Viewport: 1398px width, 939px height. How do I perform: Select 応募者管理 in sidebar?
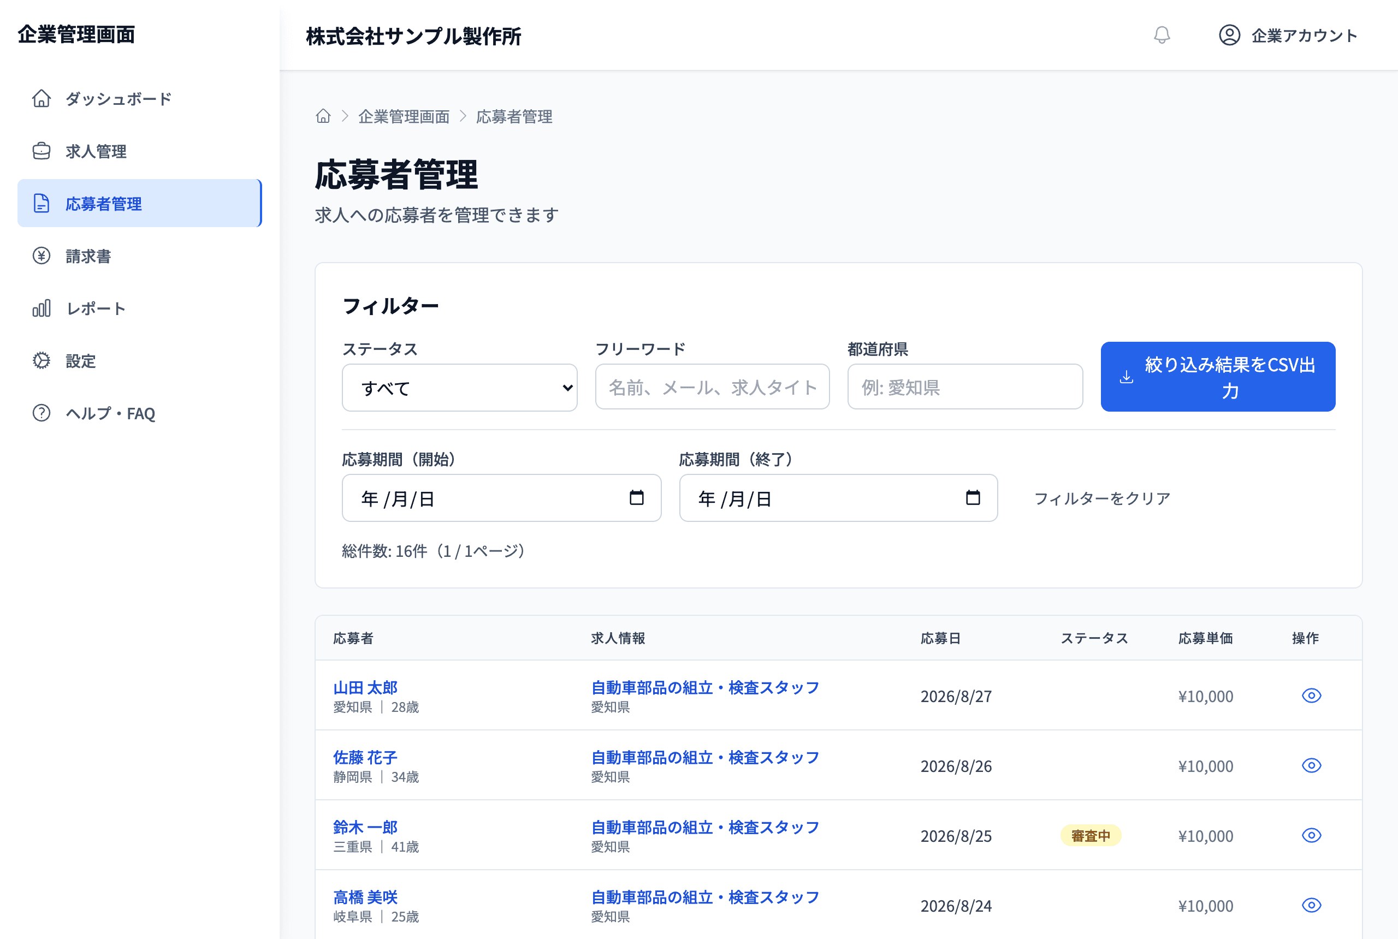point(140,203)
